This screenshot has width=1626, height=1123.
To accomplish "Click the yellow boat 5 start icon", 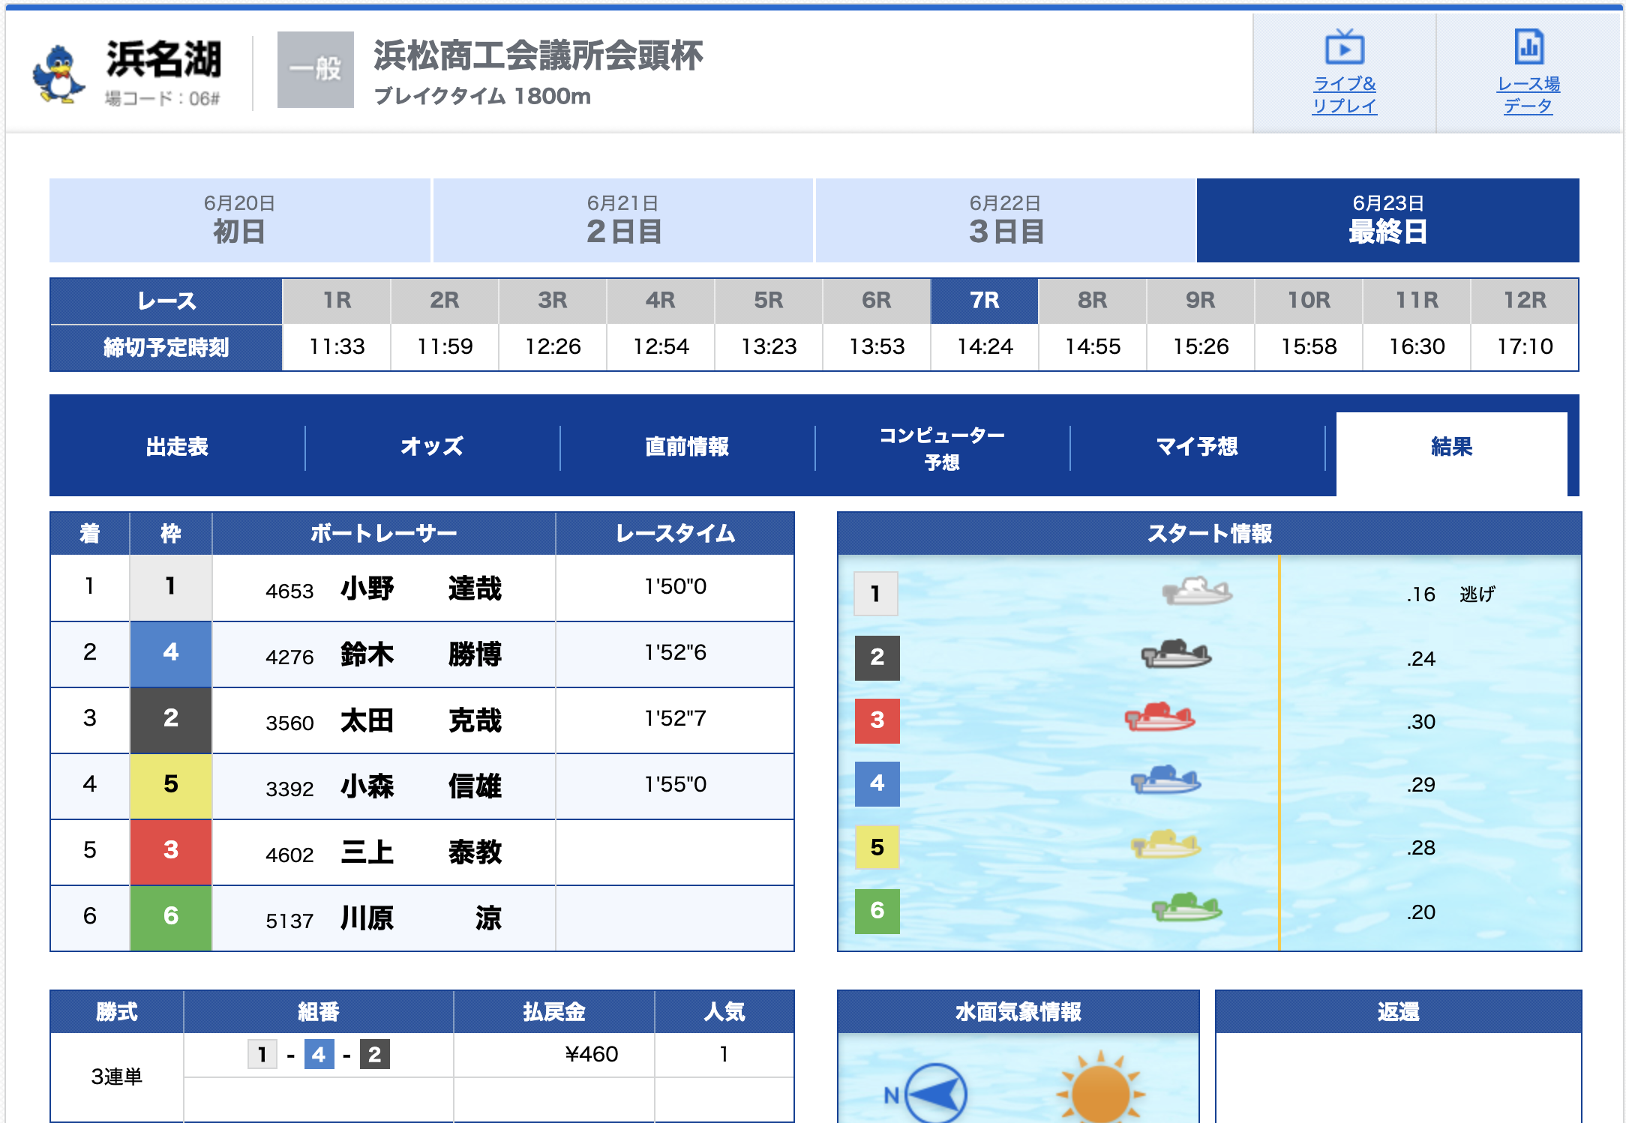I will tap(1165, 846).
